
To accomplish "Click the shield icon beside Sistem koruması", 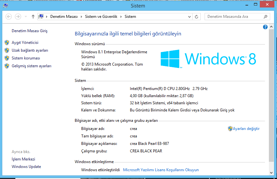I will pos(7,58).
